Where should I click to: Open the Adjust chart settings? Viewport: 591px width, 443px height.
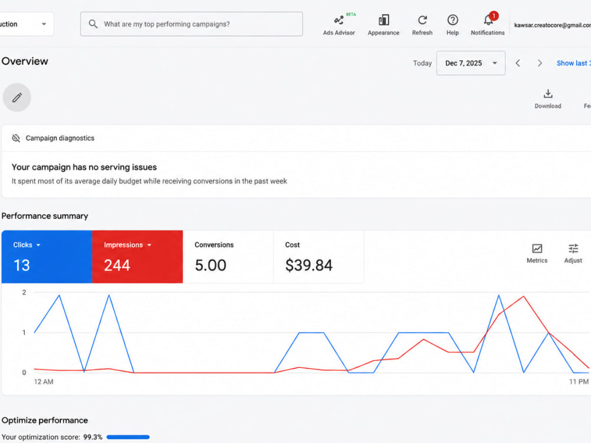pyautogui.click(x=573, y=253)
